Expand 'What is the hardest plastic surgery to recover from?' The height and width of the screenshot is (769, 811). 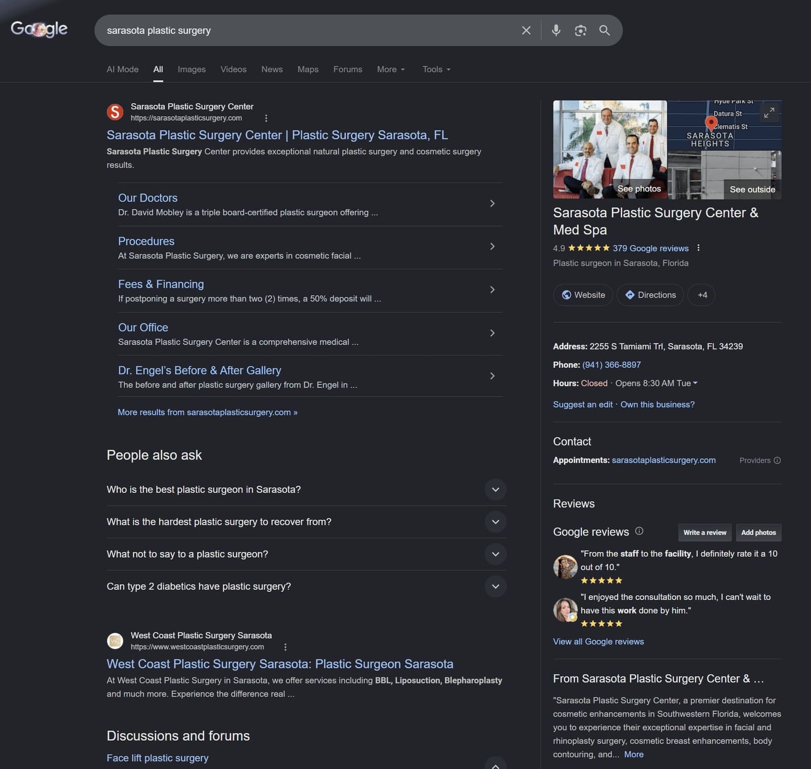(x=307, y=522)
